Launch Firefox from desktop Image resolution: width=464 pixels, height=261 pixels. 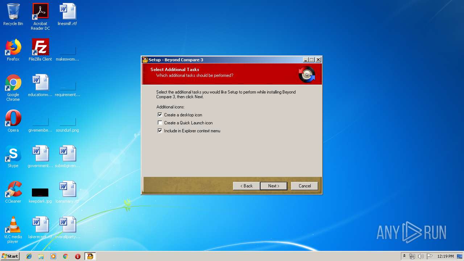pyautogui.click(x=13, y=50)
